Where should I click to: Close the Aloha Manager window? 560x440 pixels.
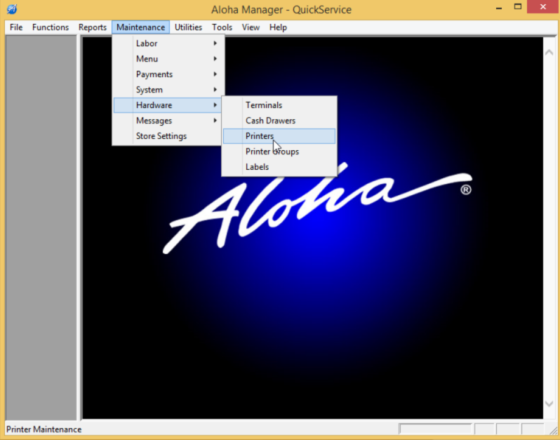[543, 7]
